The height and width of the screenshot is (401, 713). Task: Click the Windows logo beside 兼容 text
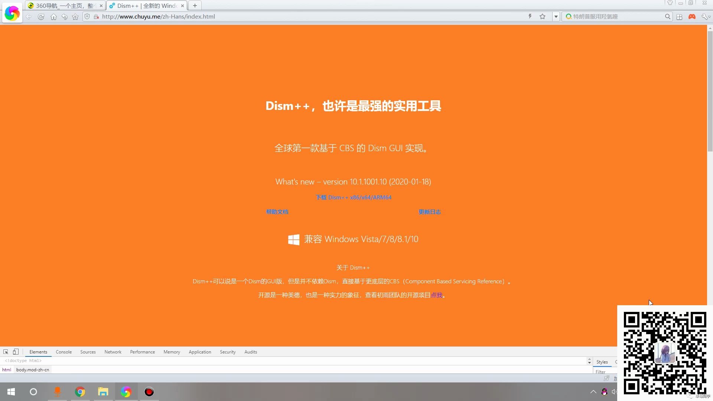[294, 239]
